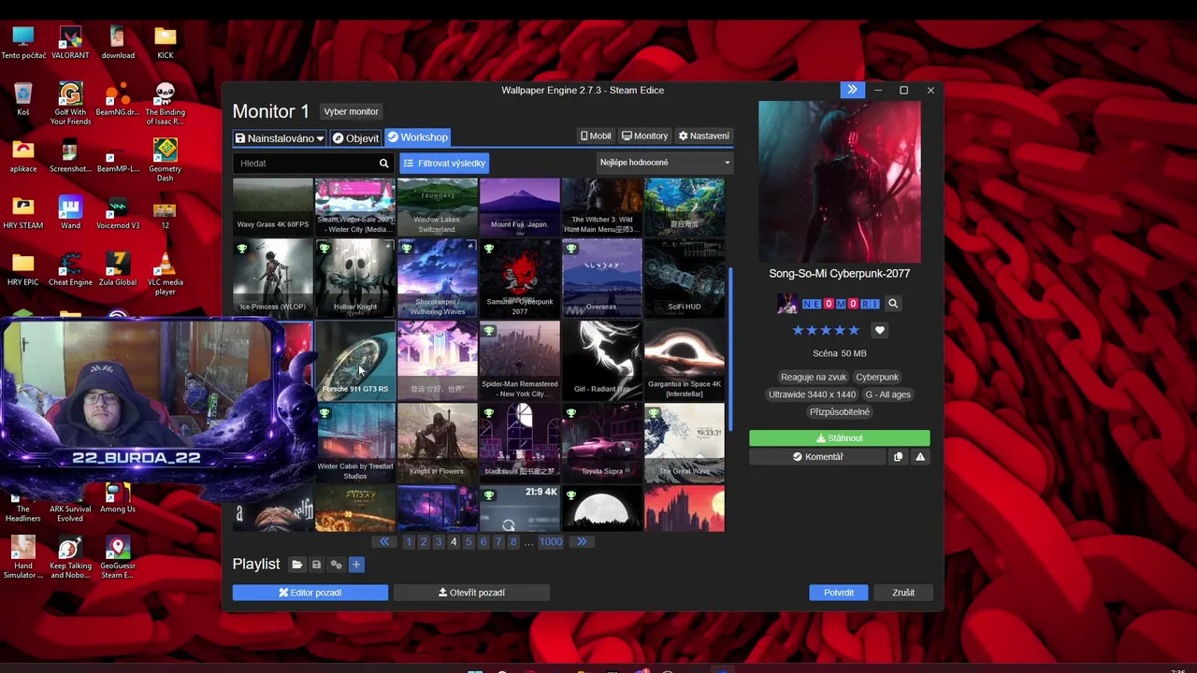Go to previous page of results
The width and height of the screenshot is (1197, 673).
tap(383, 541)
